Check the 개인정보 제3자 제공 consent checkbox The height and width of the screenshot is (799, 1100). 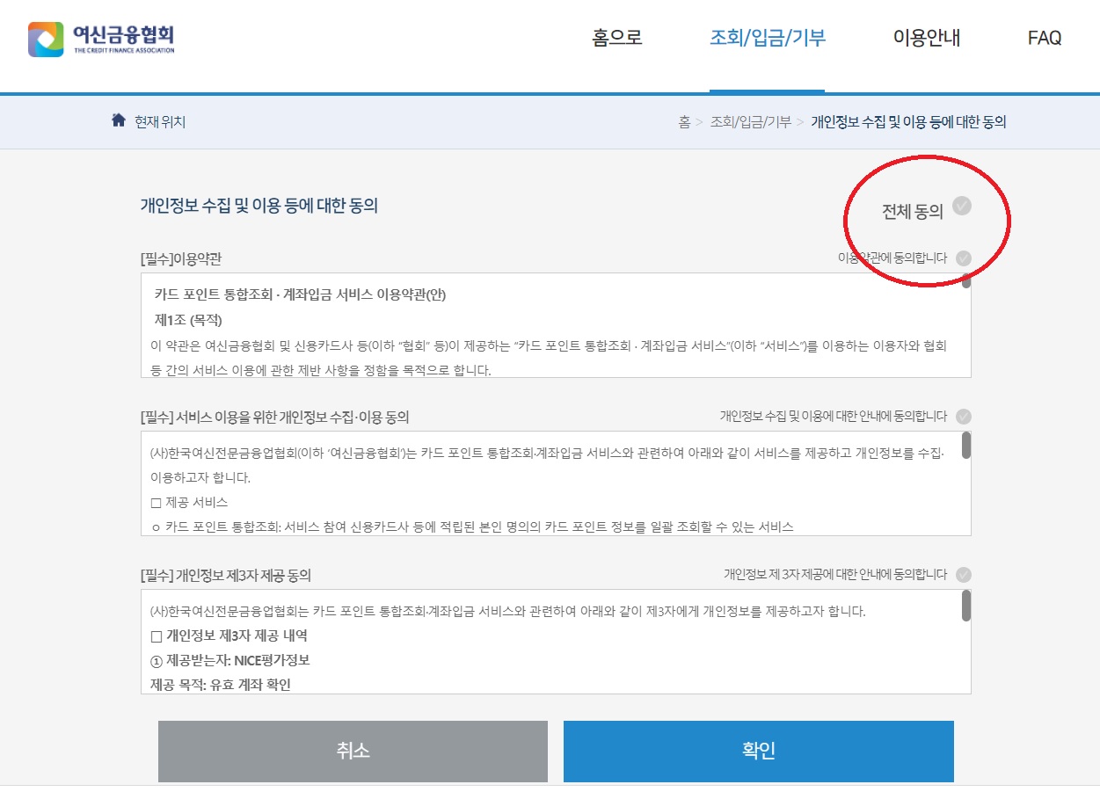point(965,575)
